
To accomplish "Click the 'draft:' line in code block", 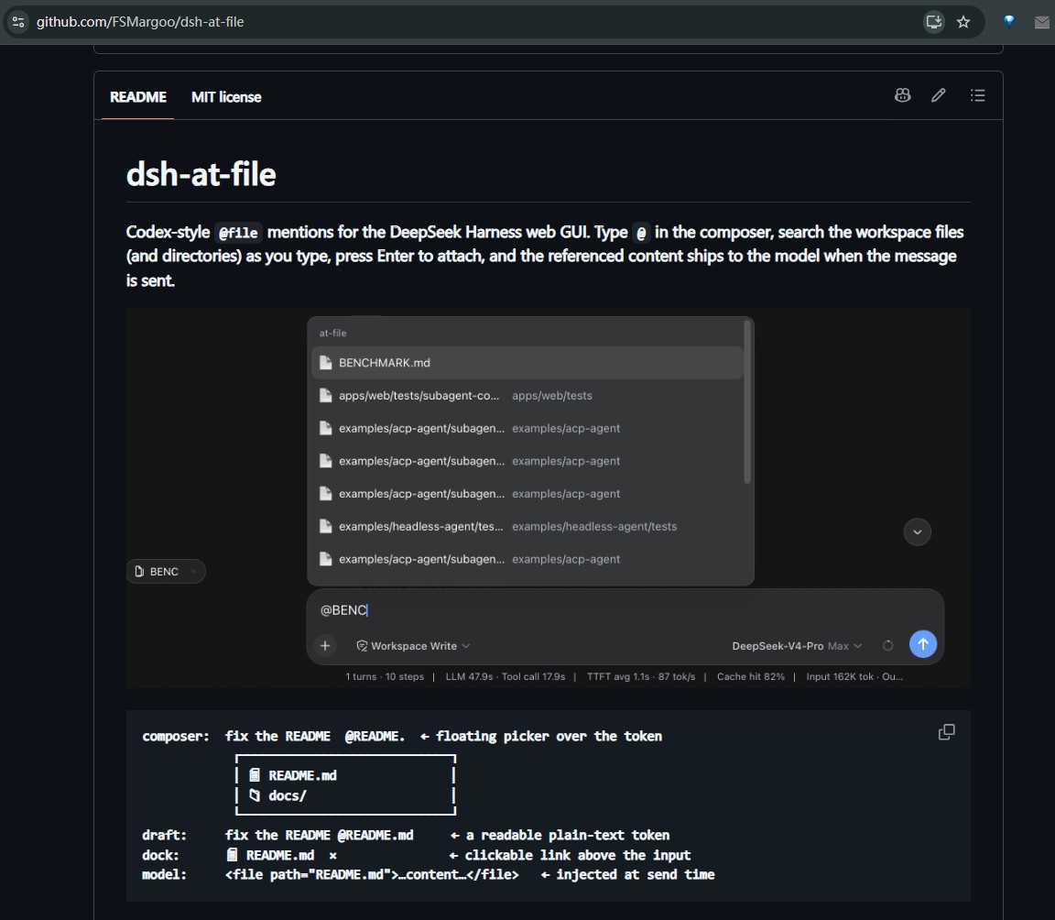I will coord(406,835).
